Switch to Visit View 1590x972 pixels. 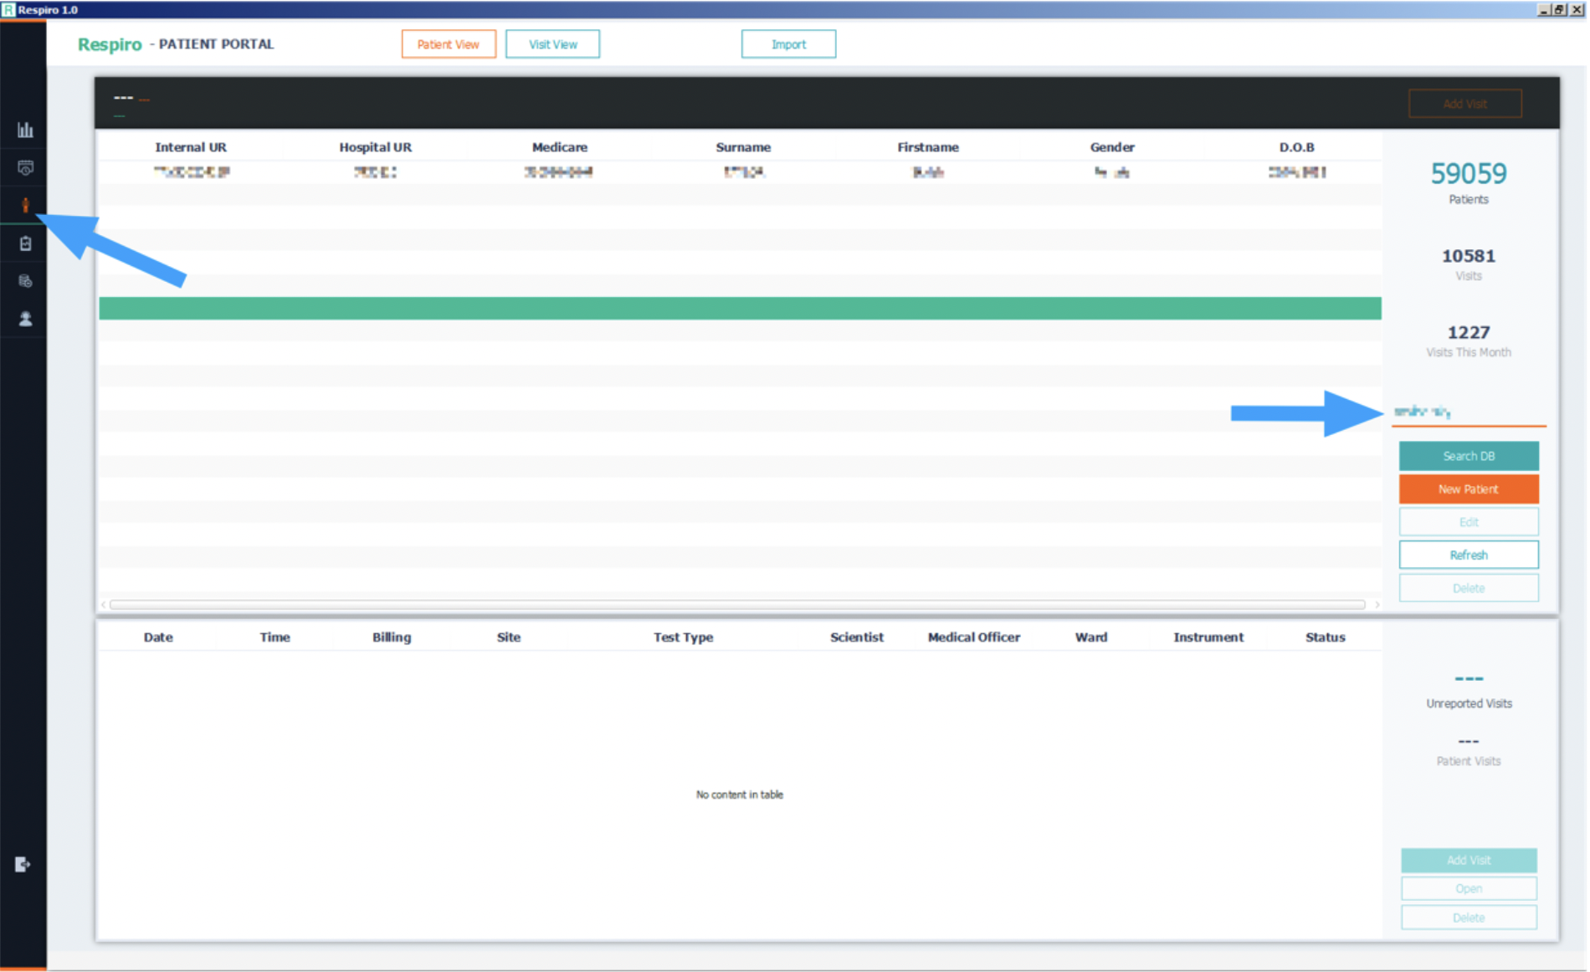click(552, 44)
